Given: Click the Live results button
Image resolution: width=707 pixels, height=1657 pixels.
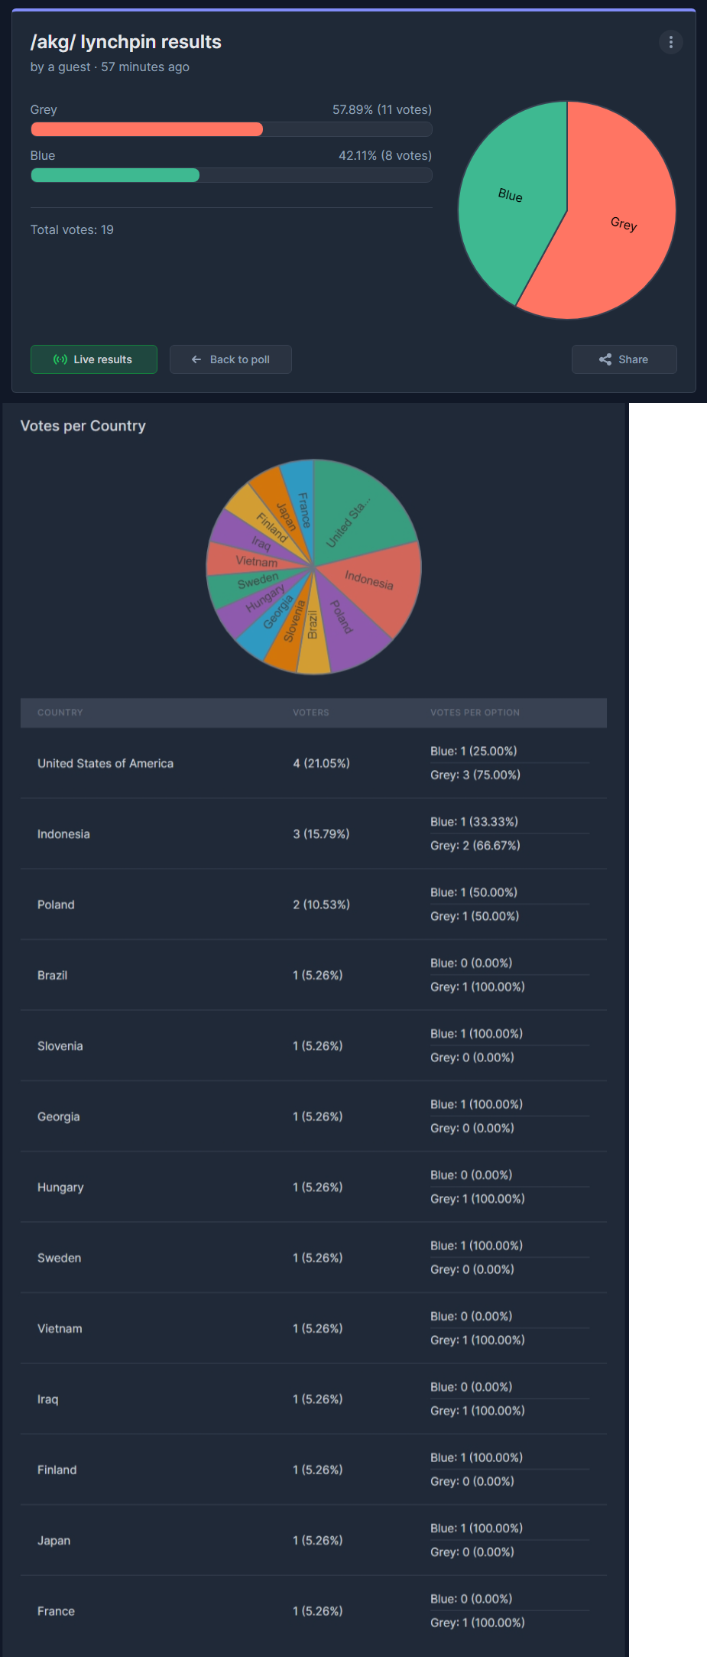Looking at the screenshot, I should (94, 359).
